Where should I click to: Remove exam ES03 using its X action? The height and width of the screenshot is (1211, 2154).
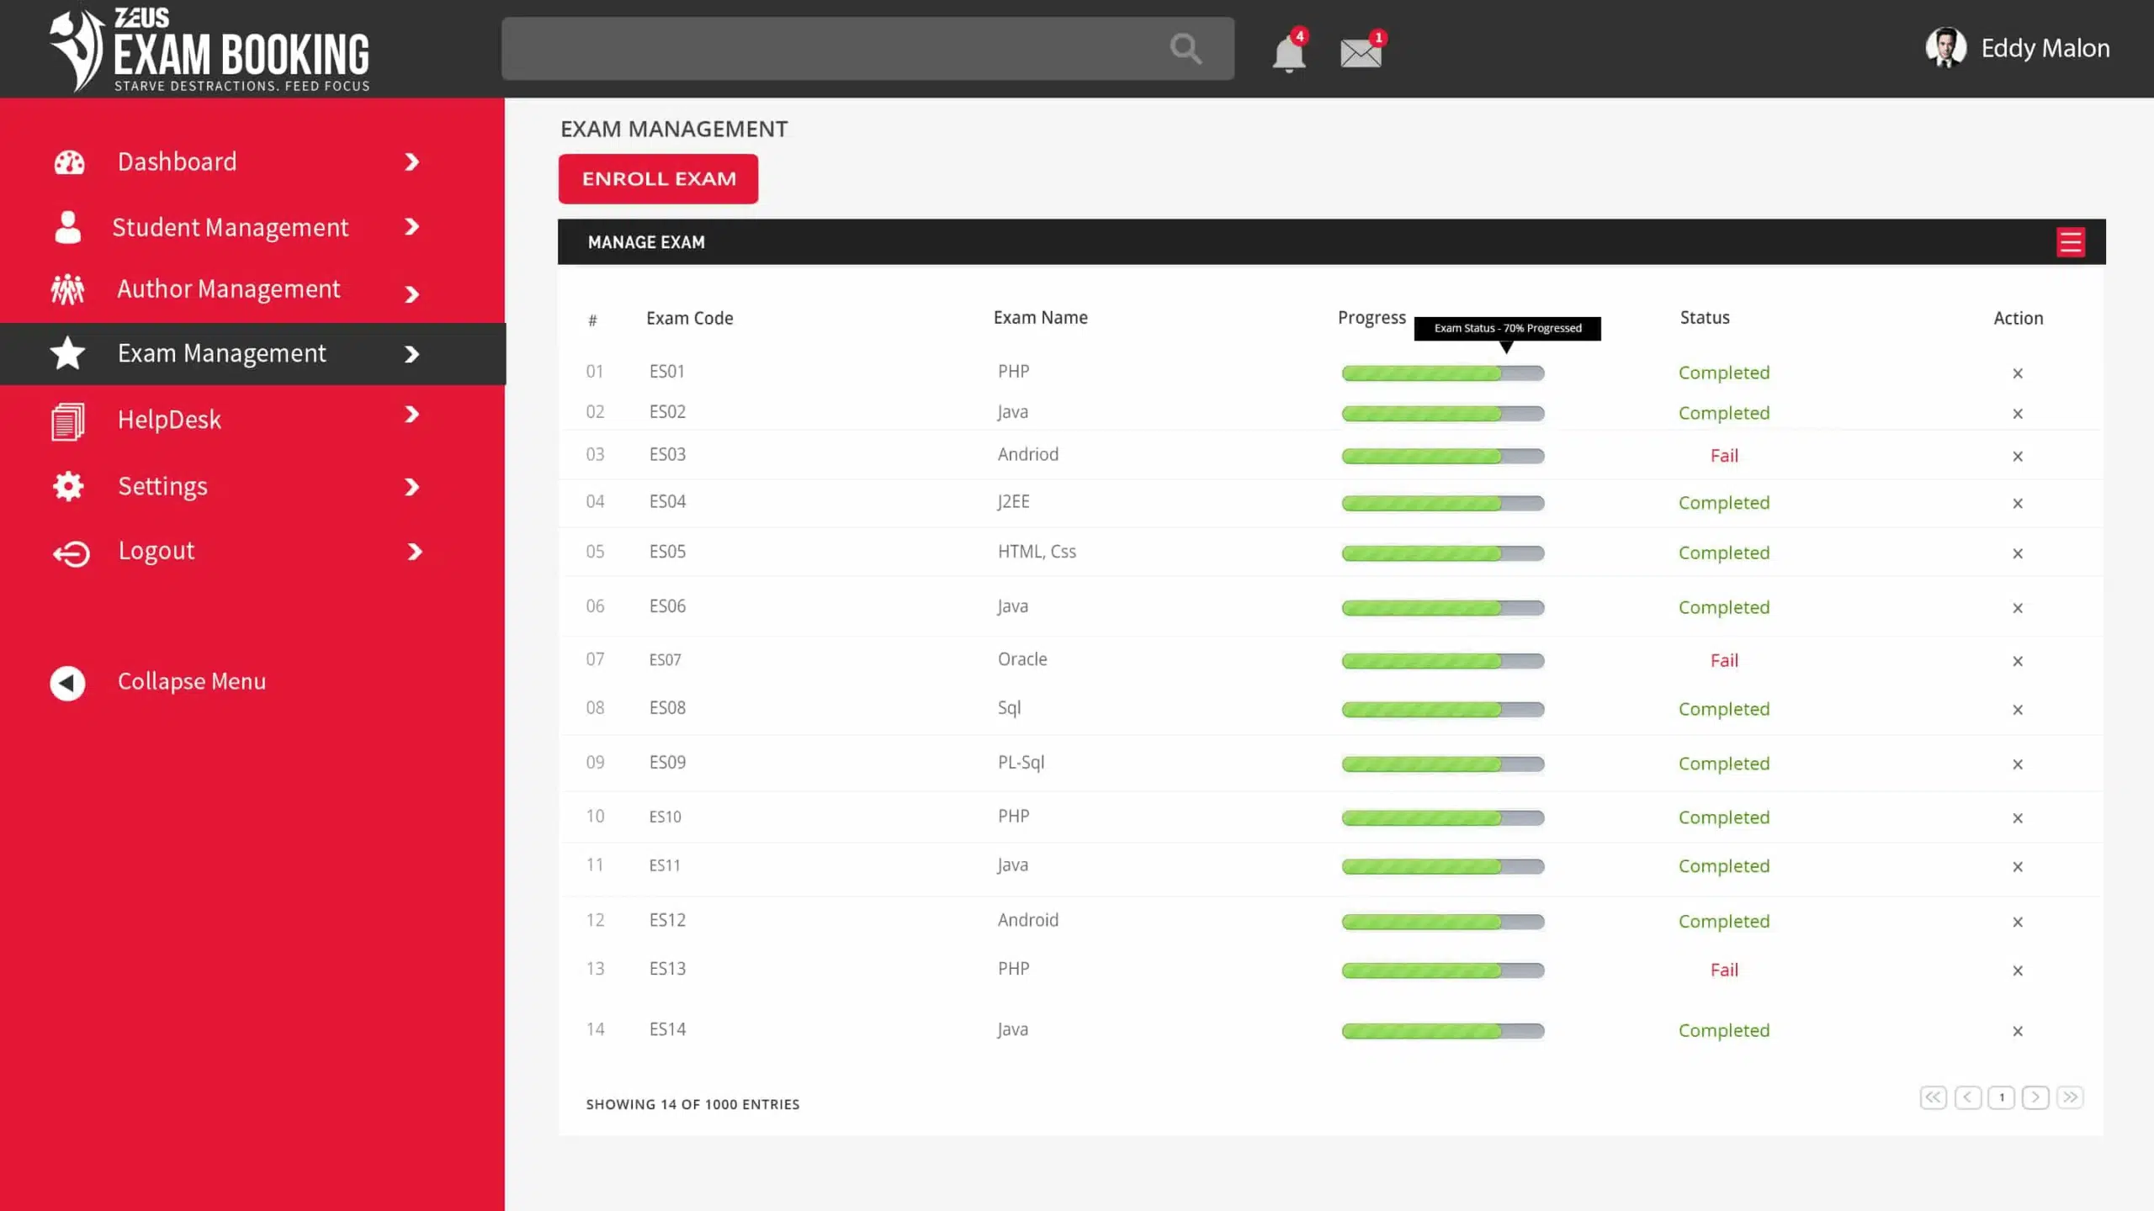[x=2019, y=456]
